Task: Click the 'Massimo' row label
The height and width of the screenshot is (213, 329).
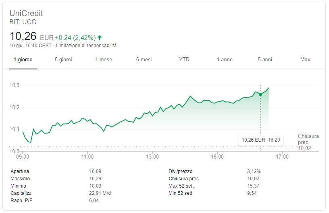Action: 20,179
